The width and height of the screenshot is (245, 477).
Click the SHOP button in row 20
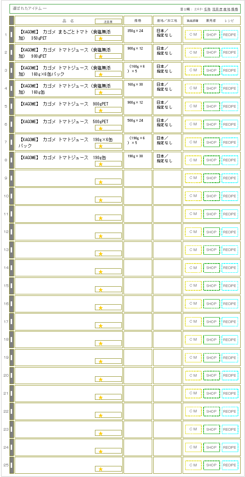pyautogui.click(x=212, y=376)
